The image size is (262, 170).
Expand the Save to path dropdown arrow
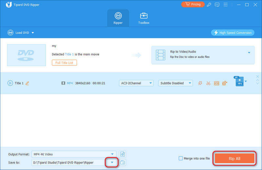(x=112, y=162)
